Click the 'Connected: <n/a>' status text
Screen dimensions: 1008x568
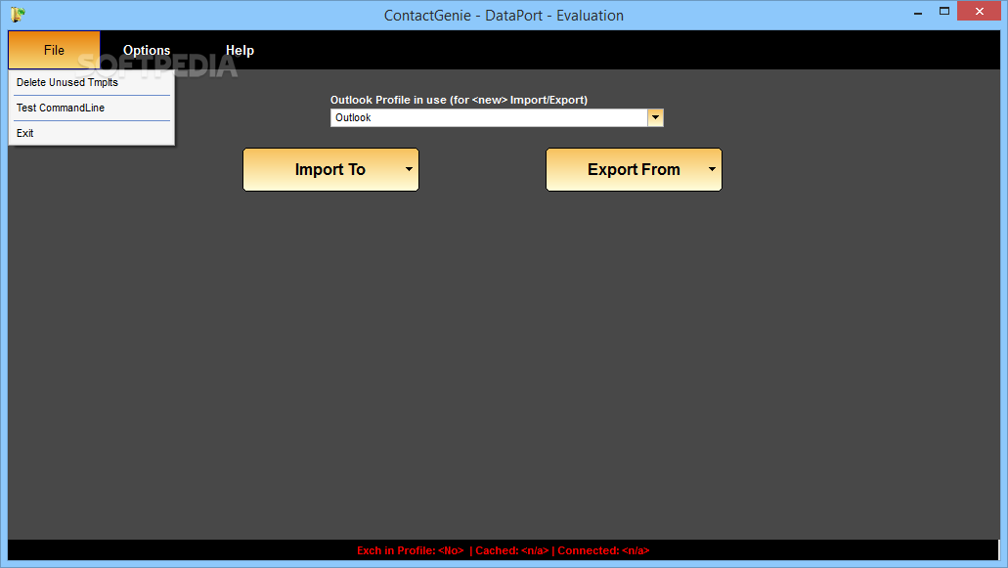tap(603, 550)
